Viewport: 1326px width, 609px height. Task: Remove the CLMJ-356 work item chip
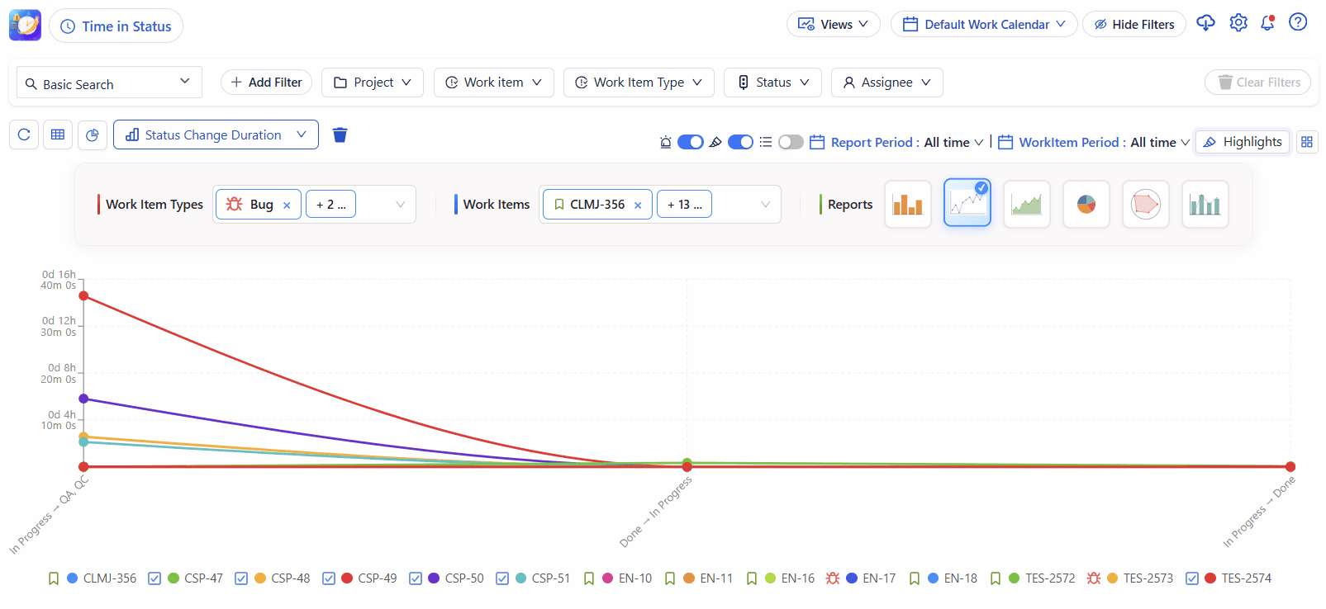tap(638, 205)
